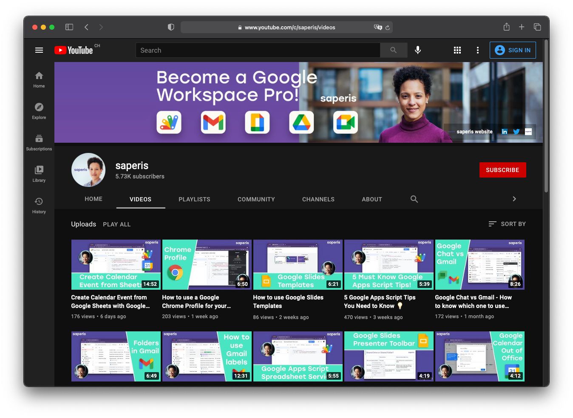This screenshot has width=573, height=418.
Task: Play the Apps Script Spreadsheet Service 5:55 thumbnail
Action: 298,356
